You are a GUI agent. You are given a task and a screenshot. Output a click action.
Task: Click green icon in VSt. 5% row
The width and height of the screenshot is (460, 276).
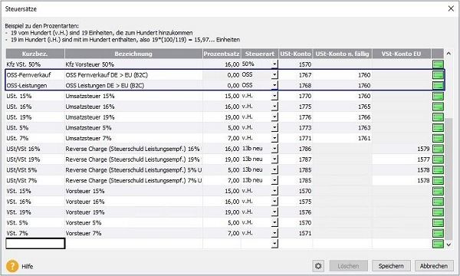[x=438, y=223]
